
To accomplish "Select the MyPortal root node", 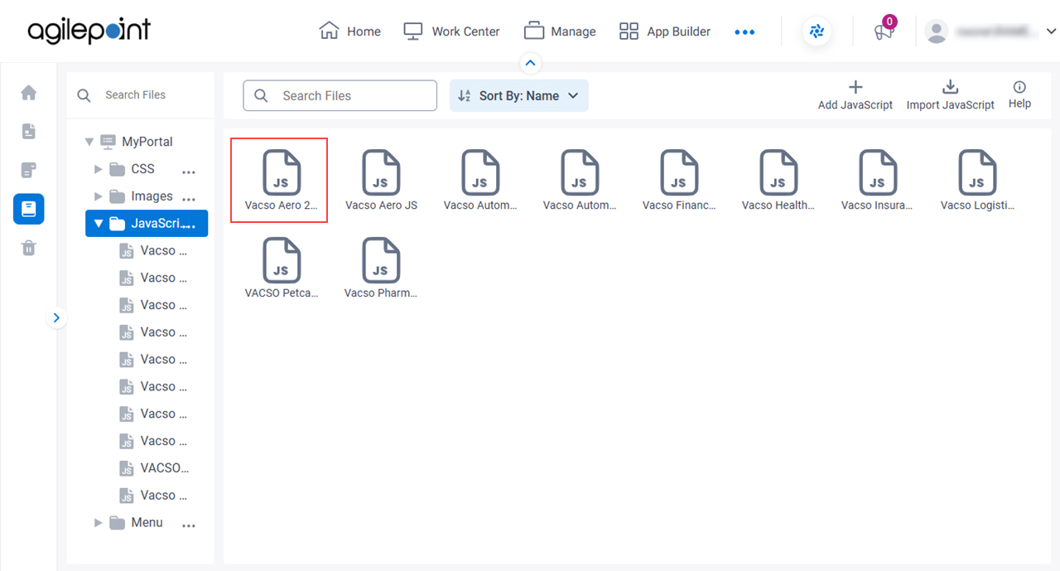I will point(137,142).
